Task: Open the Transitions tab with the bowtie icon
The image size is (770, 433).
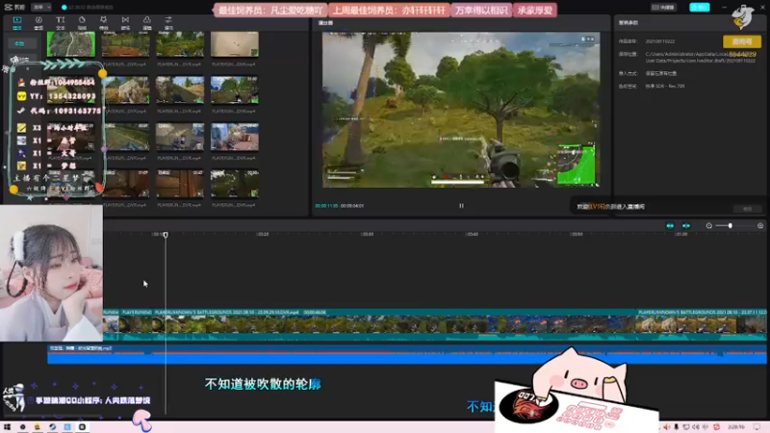Action: coord(125,22)
